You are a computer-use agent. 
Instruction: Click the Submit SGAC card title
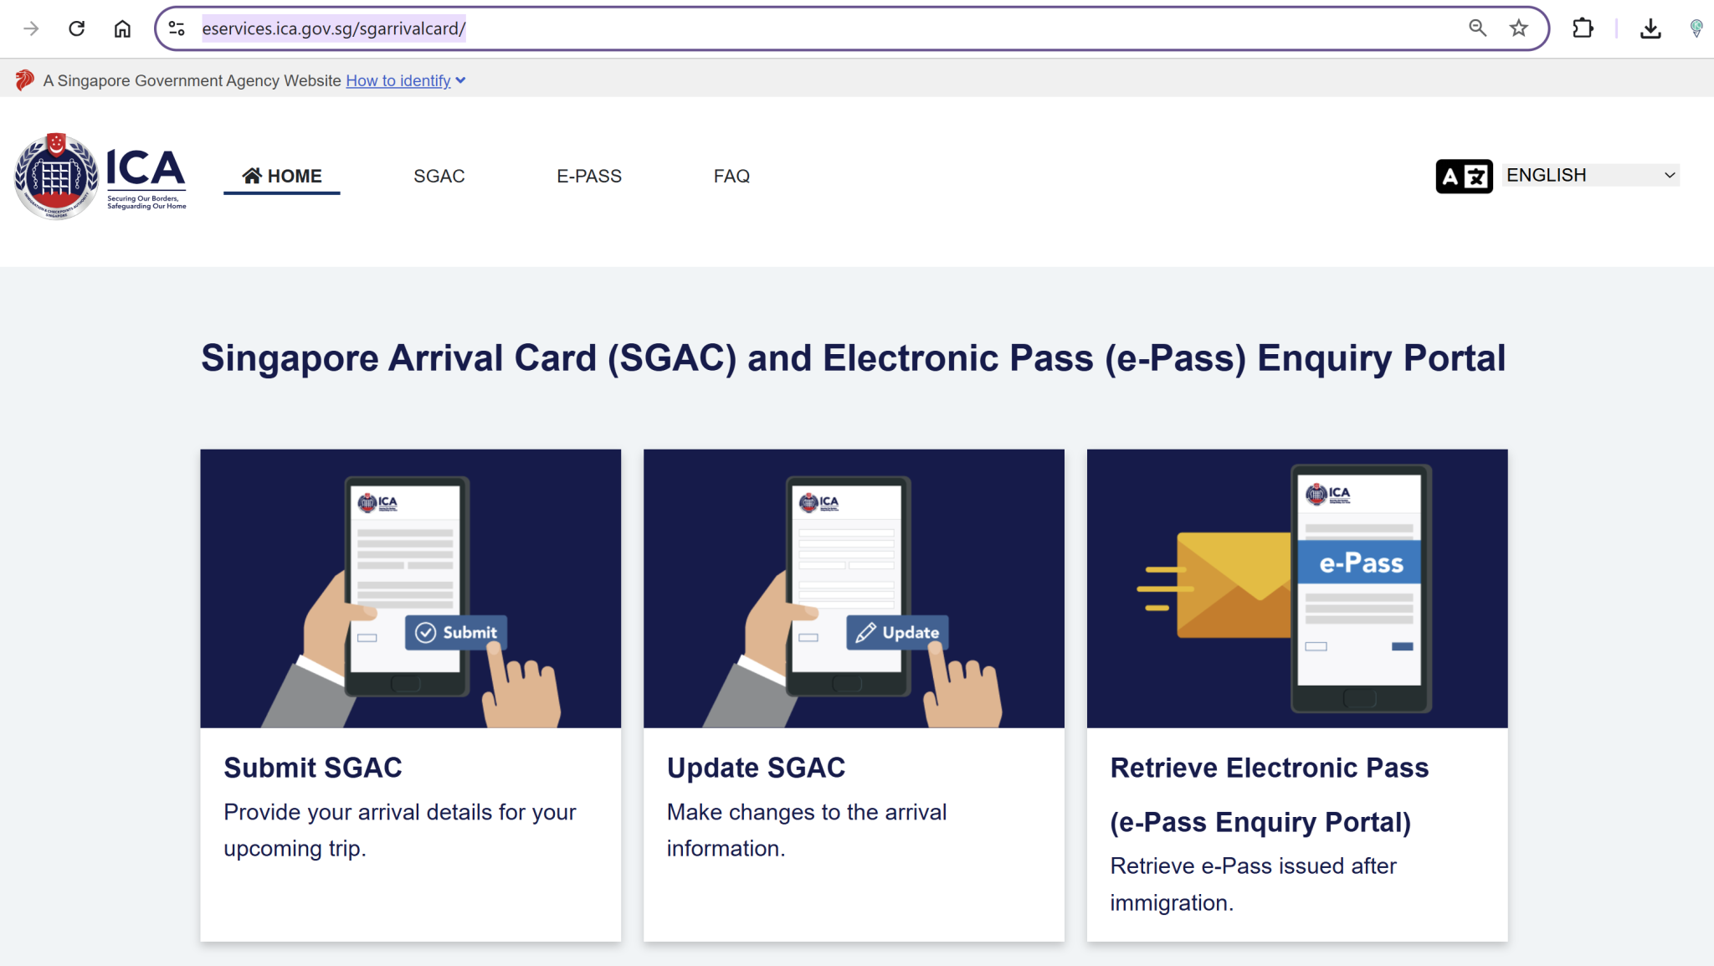(x=313, y=768)
